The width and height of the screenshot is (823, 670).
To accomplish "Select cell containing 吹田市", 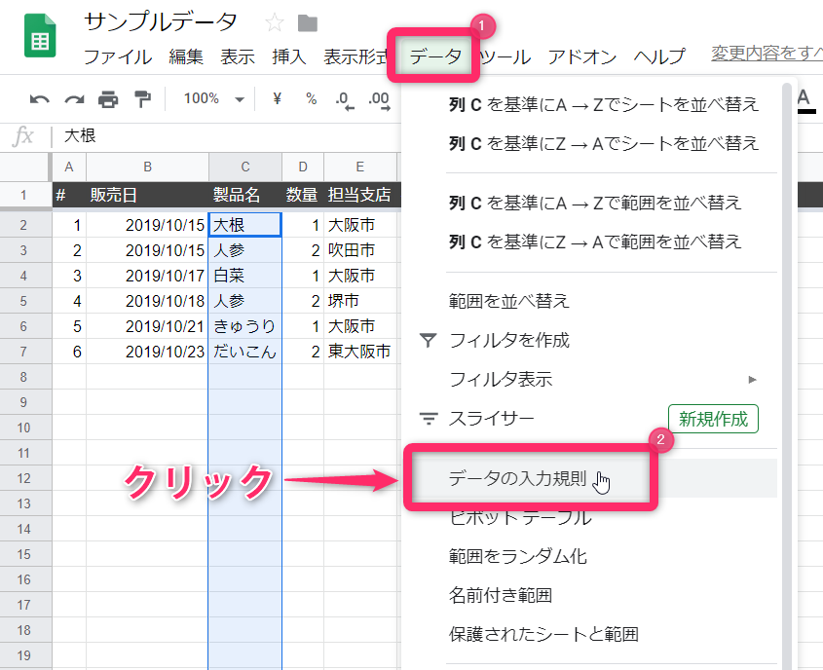I will [x=360, y=250].
